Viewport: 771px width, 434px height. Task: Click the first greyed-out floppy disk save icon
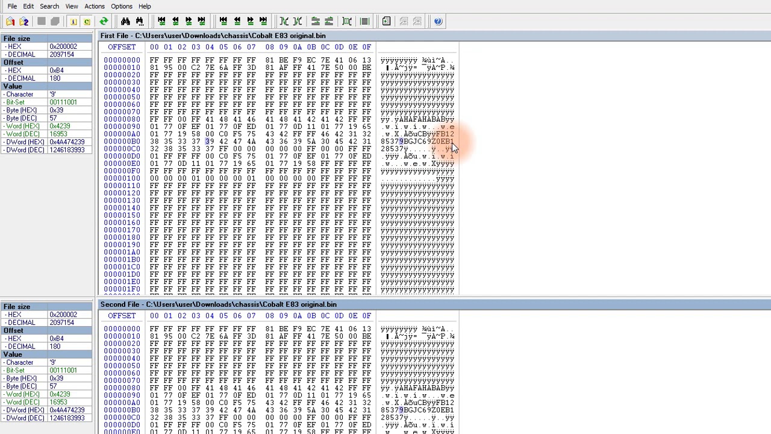click(x=42, y=22)
